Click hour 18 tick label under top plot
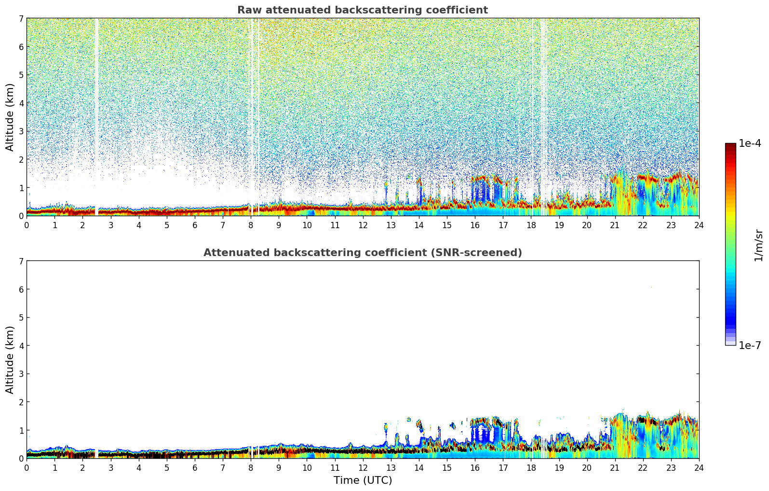 pyautogui.click(x=531, y=225)
